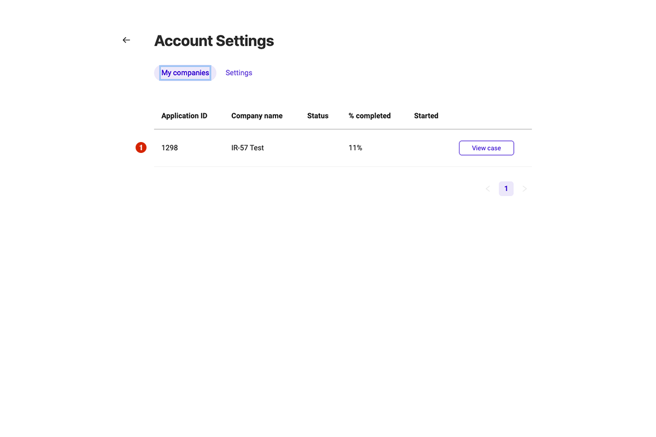Screen dimensions: 656x437
Task: Select page 1 in pagination
Action: click(506, 189)
